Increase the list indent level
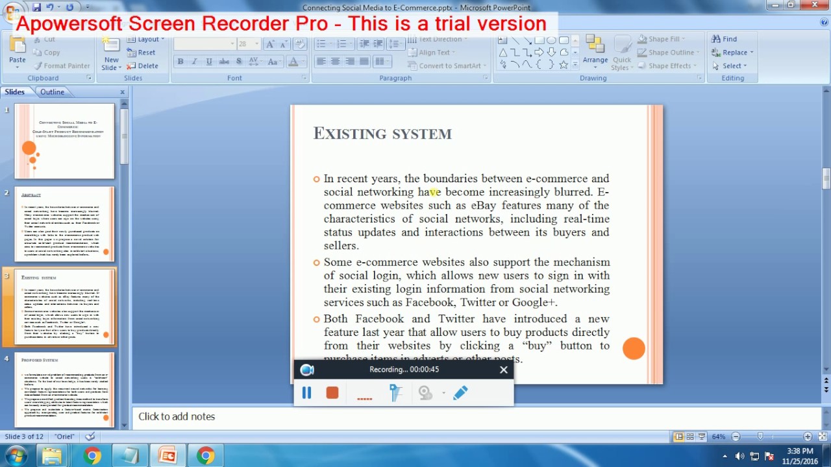Screen dimensions: 831x467 pos(377,44)
